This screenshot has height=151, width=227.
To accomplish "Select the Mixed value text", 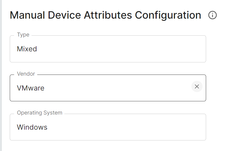I will [27, 49].
